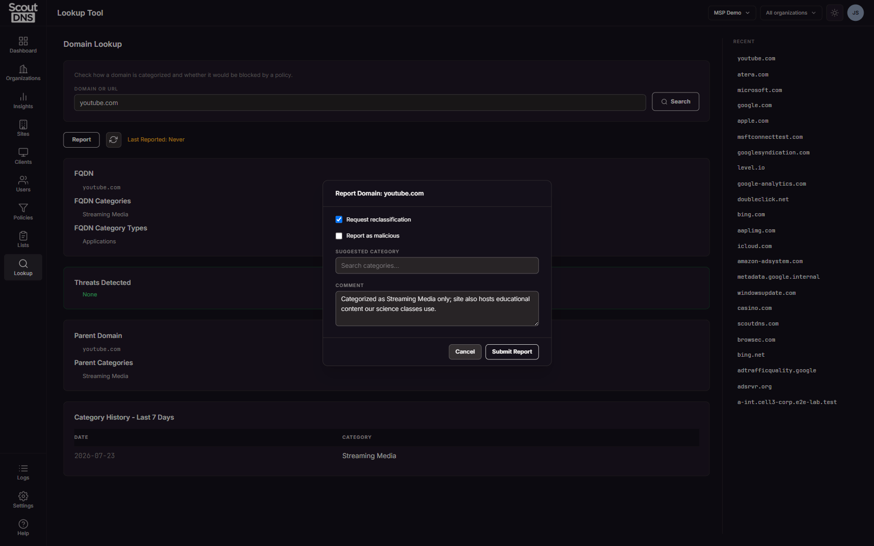Select recent lookup icloud.com
Viewport: 874px width, 546px height.
point(754,246)
